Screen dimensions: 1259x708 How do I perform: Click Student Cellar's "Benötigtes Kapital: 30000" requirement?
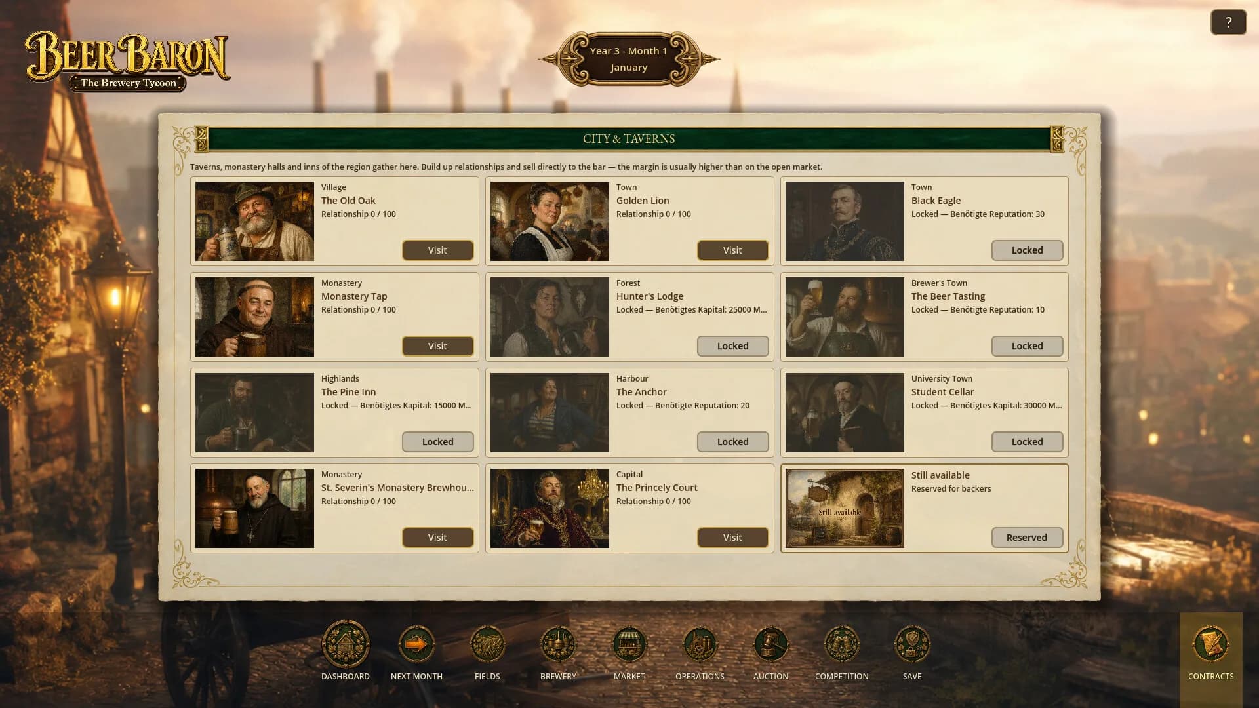point(998,406)
